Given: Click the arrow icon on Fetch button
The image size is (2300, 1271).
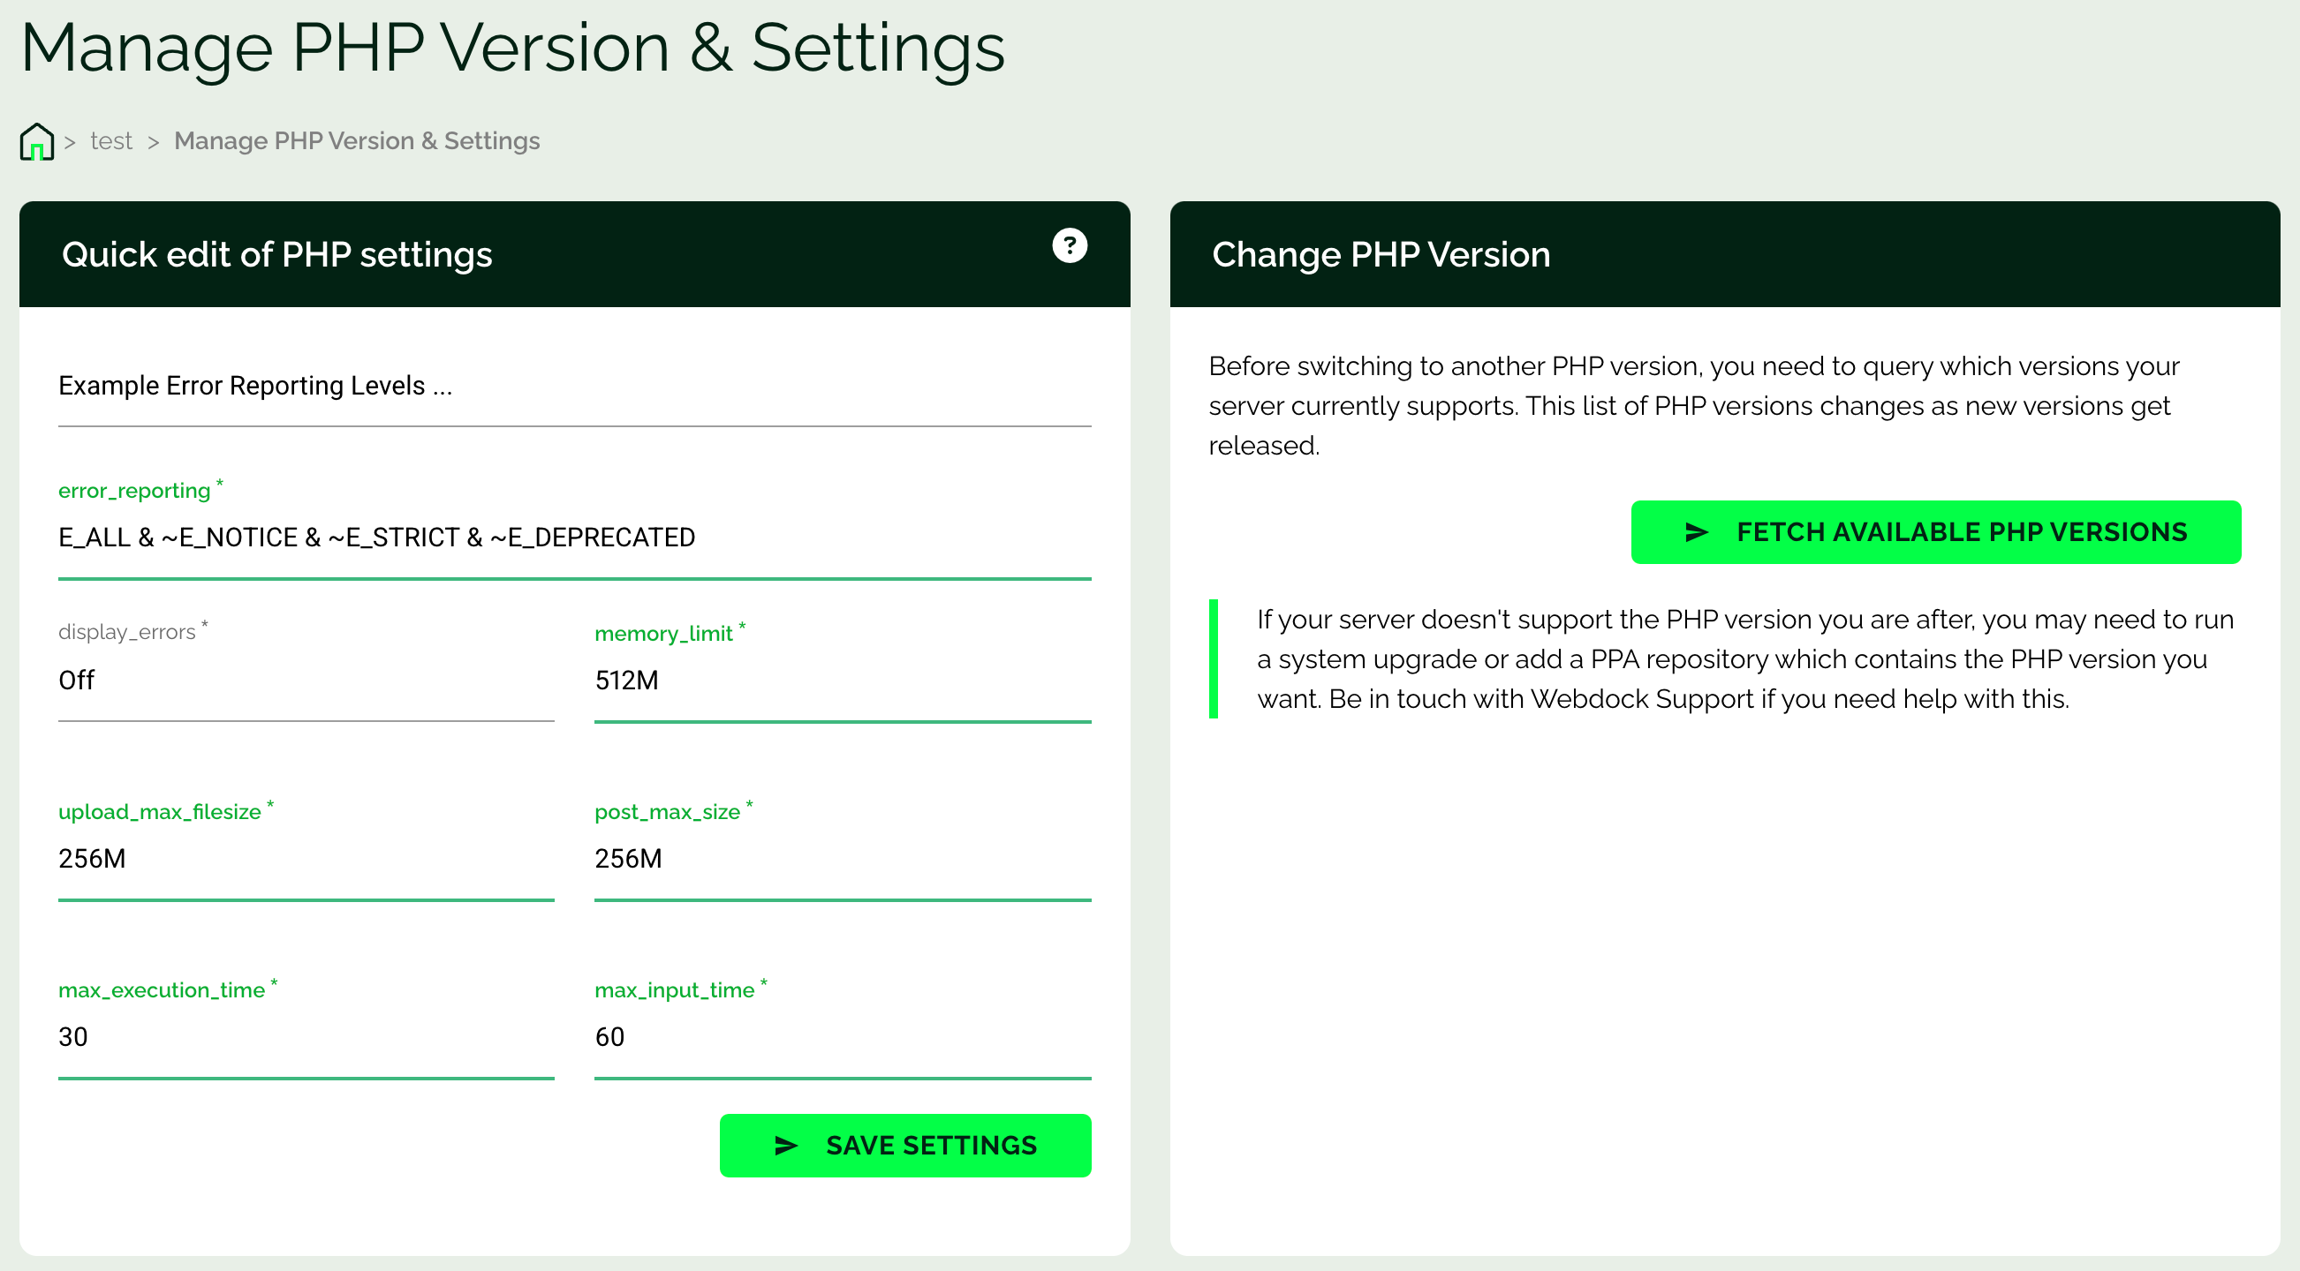Looking at the screenshot, I should [1696, 532].
